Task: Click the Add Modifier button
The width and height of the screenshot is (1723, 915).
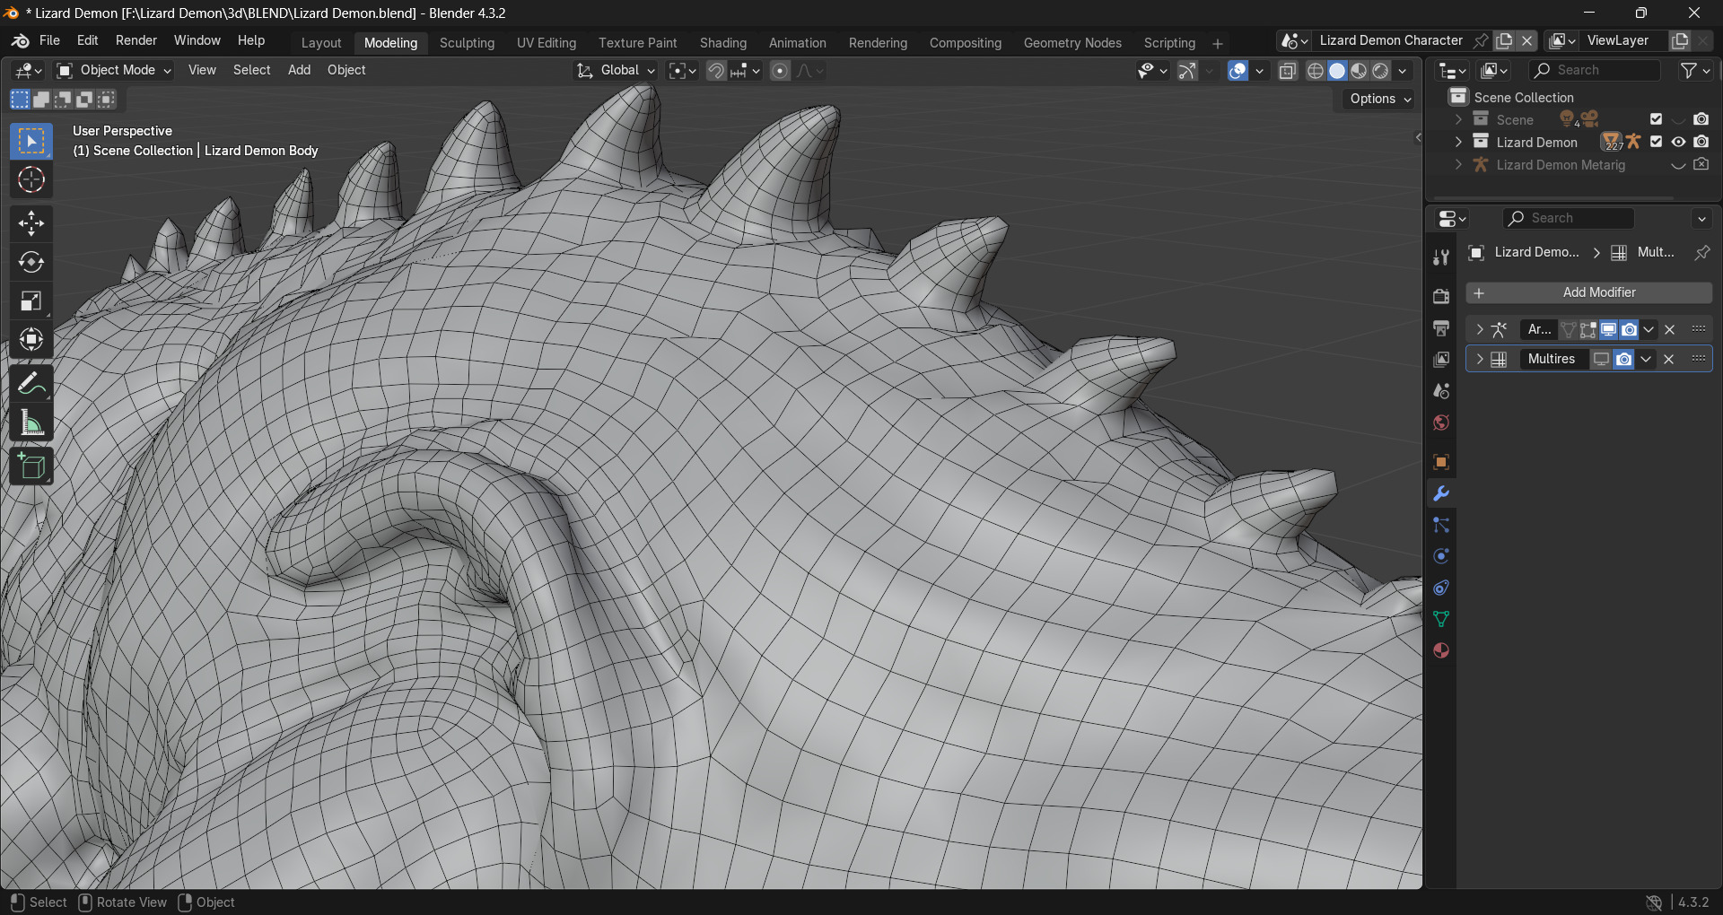Action: 1589,292
